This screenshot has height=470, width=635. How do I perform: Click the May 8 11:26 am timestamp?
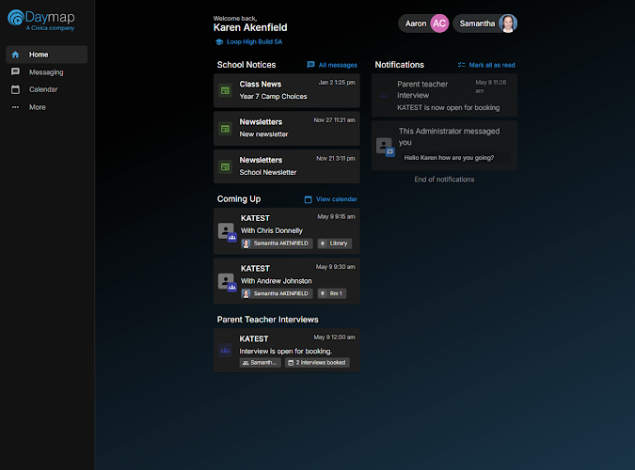click(x=490, y=86)
